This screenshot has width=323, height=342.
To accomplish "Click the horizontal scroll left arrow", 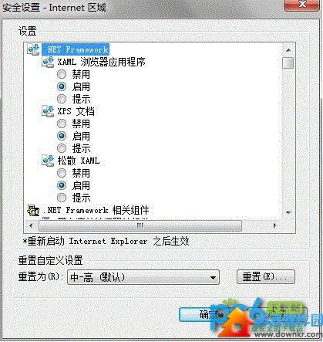I will [31, 225].
